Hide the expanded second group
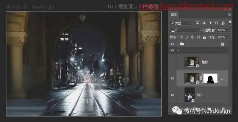The image size is (238, 122). coord(172,50)
